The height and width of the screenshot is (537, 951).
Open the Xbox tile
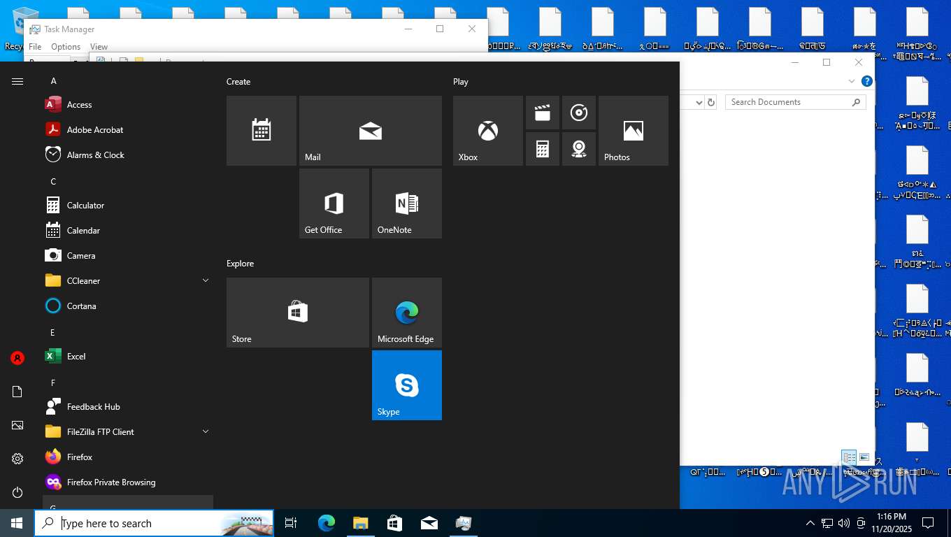pyautogui.click(x=488, y=131)
